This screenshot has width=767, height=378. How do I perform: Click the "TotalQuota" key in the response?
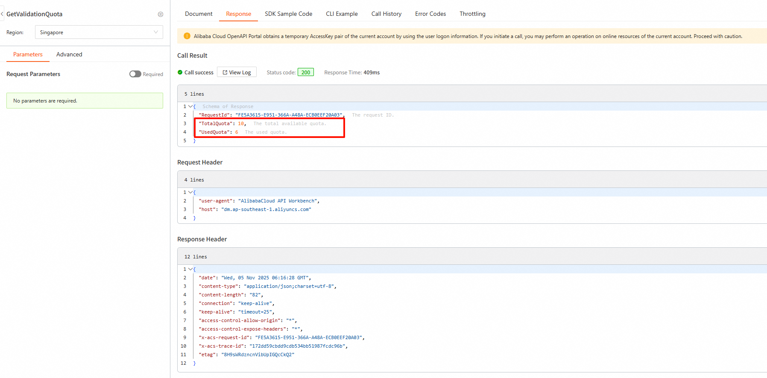tap(216, 123)
